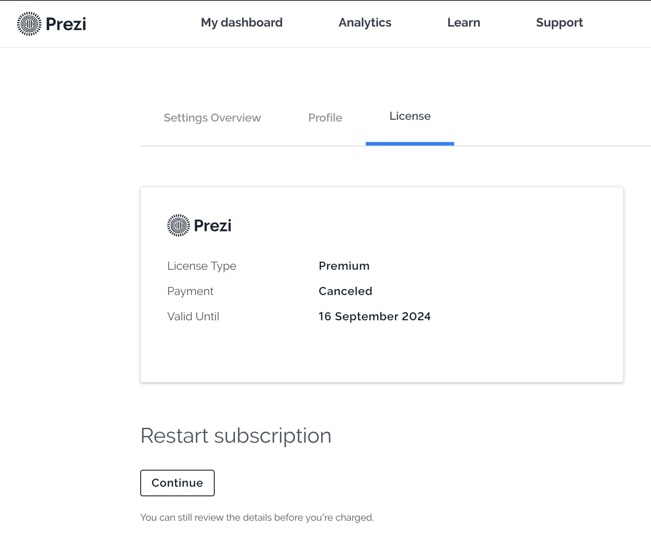Viewport: 651px width, 556px height.
Task: Go to the Analytics page
Action: click(x=365, y=23)
